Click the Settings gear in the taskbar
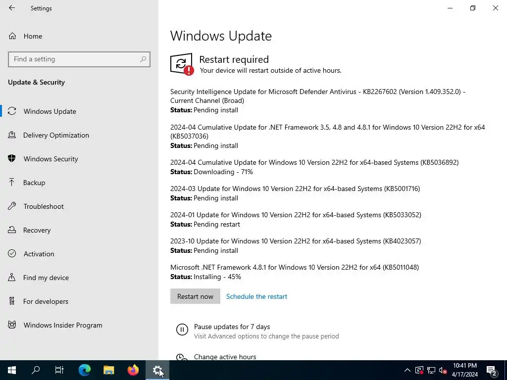Viewport: 507px width, 380px height. 157,370
